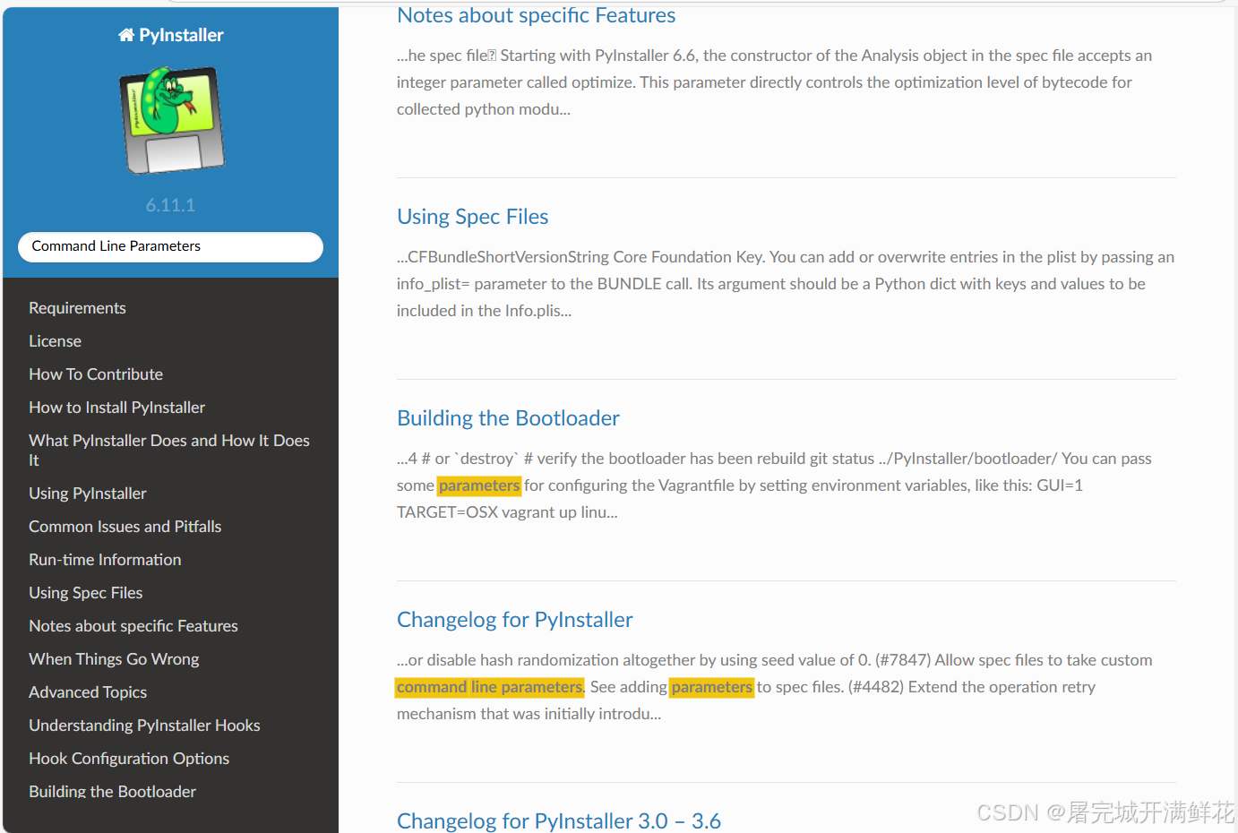1238x833 pixels.
Task: Click the home icon beside PyInstaller title
Action: click(126, 35)
